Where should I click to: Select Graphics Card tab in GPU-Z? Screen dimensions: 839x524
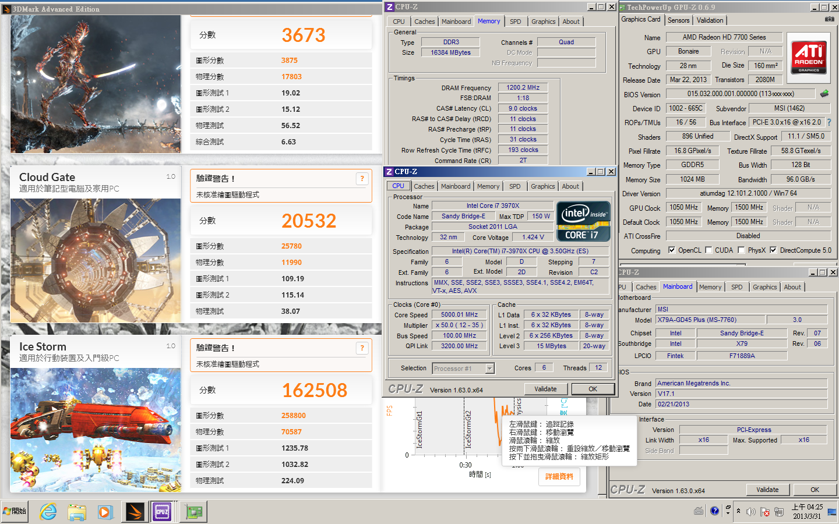[x=641, y=19]
